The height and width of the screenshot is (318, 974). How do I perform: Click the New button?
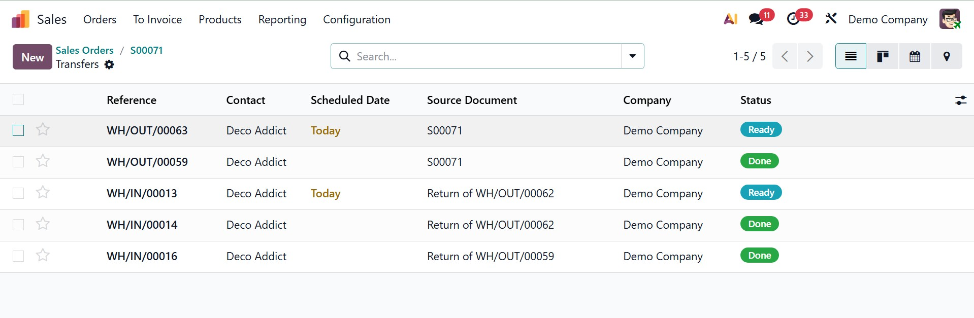click(33, 57)
